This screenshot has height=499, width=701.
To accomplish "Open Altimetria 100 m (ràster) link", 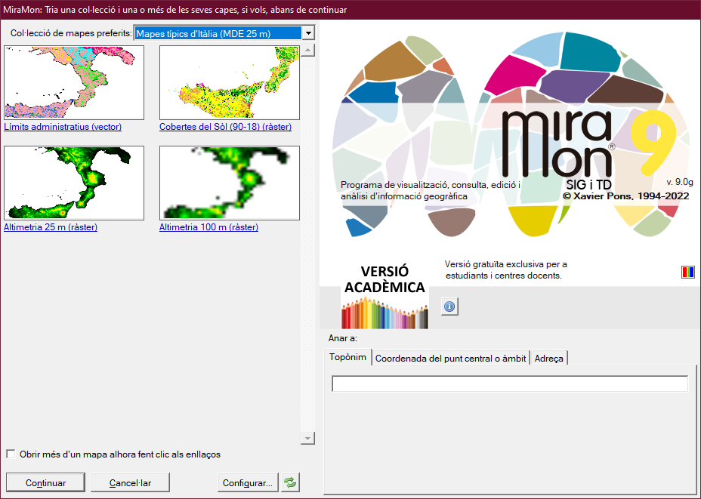I will click(208, 227).
